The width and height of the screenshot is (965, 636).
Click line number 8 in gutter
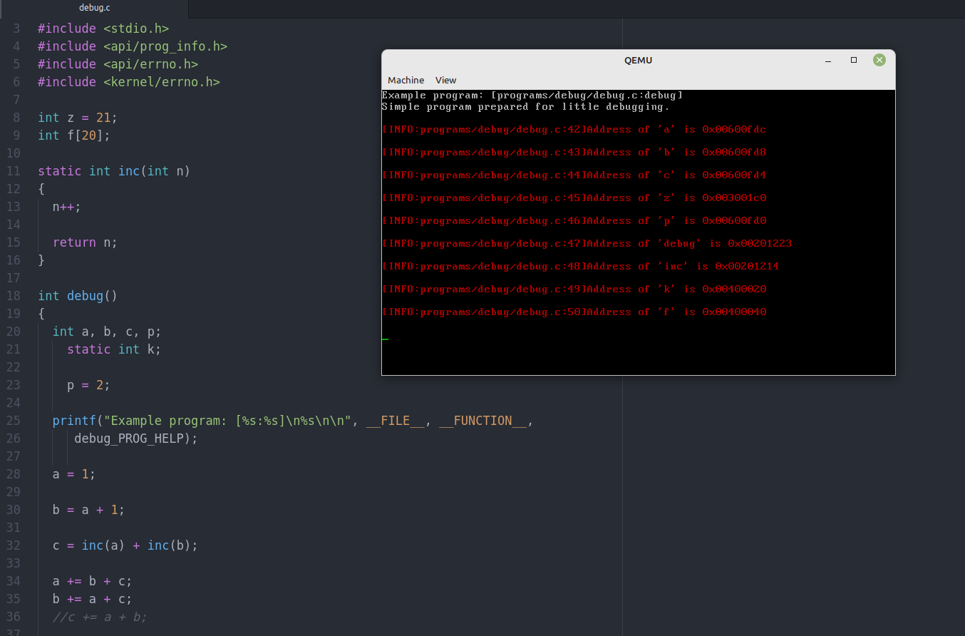coord(17,118)
